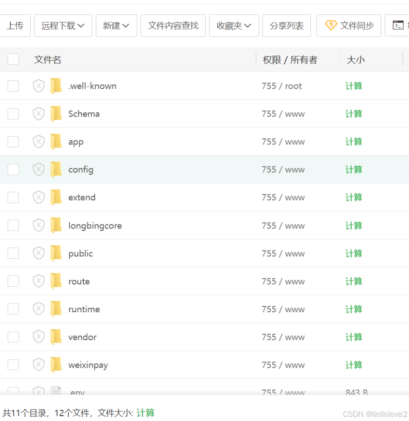Click the weixinpay folder icon

(x=56, y=365)
